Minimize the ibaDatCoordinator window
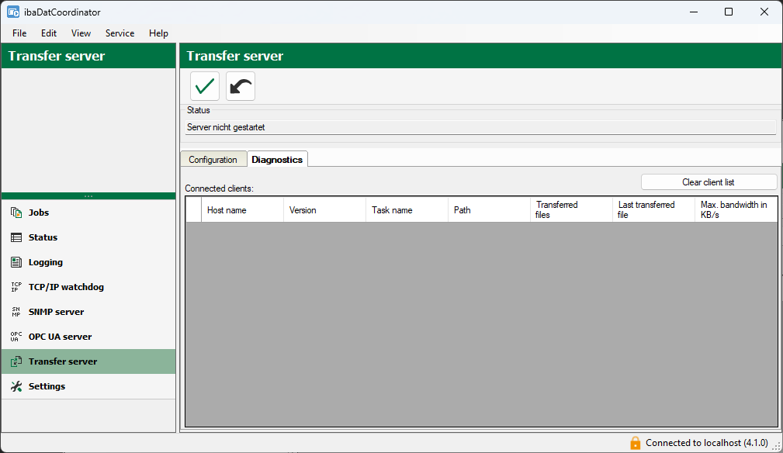 pos(694,12)
